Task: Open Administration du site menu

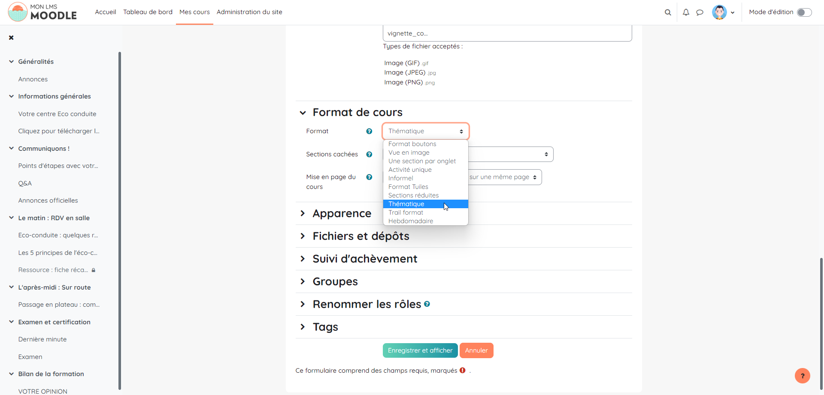Action: (249, 12)
